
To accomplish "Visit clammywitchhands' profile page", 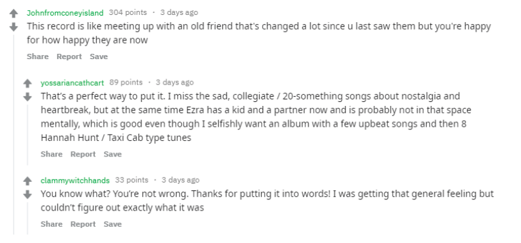I will tap(75, 180).
